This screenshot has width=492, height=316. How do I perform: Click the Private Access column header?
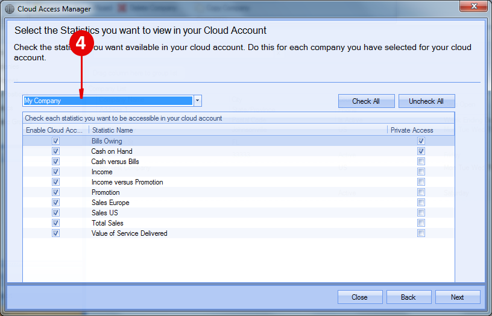point(421,130)
